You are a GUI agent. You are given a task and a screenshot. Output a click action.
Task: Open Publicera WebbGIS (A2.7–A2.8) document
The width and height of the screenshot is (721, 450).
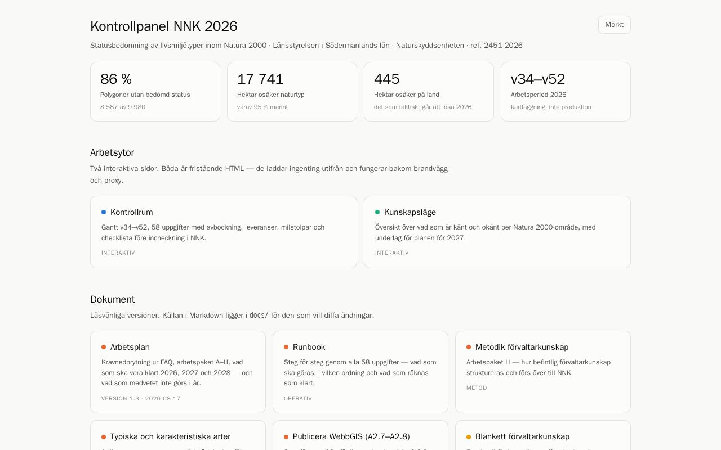360,435
